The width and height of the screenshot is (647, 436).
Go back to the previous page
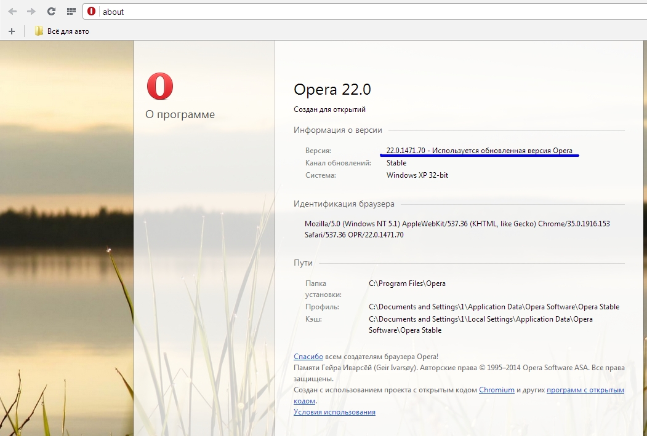tap(12, 12)
